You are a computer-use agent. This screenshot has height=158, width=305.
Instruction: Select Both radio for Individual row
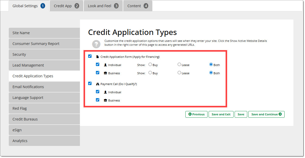211,65
